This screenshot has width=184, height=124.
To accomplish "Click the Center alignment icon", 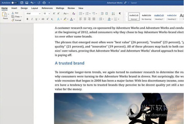I will [85, 19].
